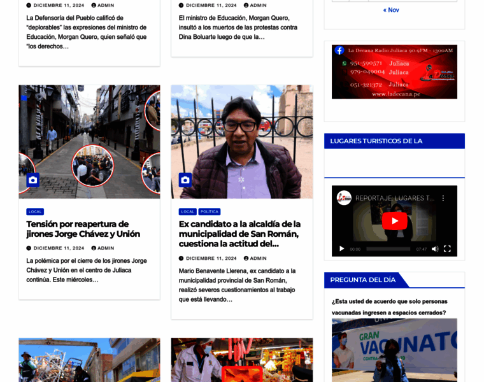This screenshot has width=484, height=382.
Task: Click the LUGARES TURISTICOS DE LA heading
Action: coord(376,141)
